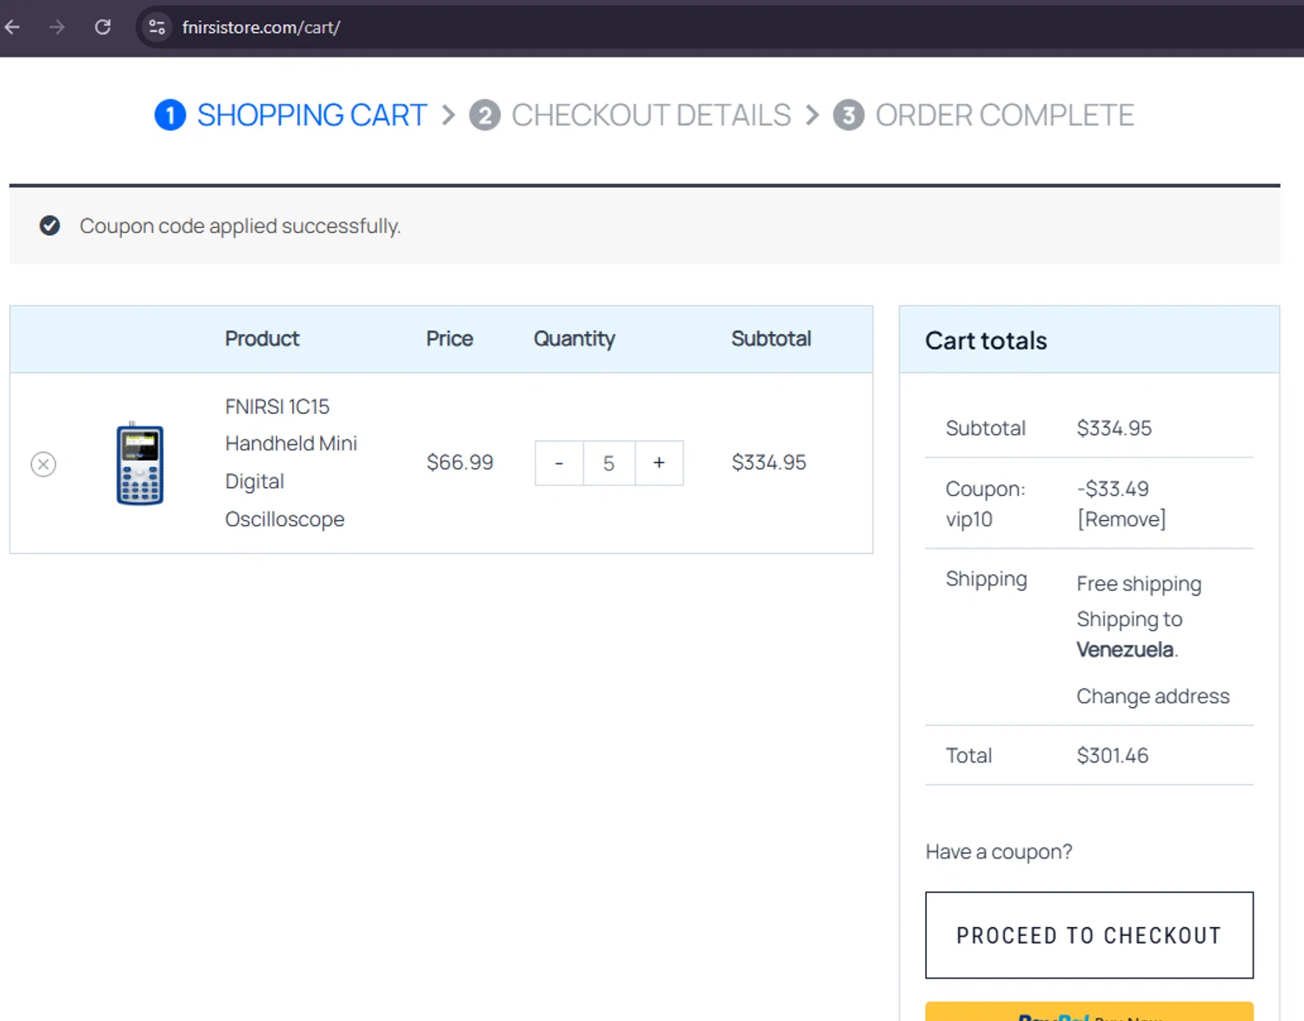Image resolution: width=1304 pixels, height=1021 pixels.
Task: Remove FNIRSI 1C15 item from cart
Action: 43,464
